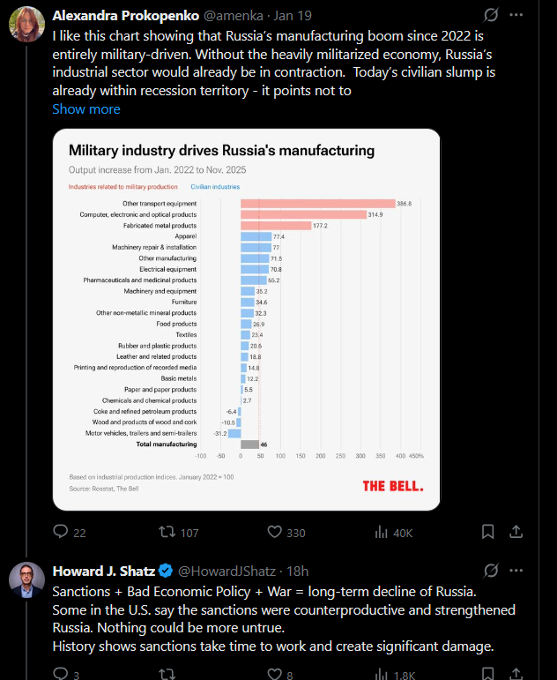The image size is (557, 680).
Task: Click Grok icon on Alexandra's post
Action: 492,15
